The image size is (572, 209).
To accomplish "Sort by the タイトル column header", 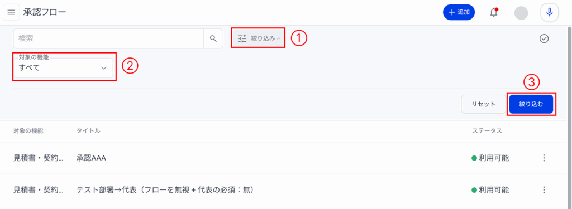I will coord(88,131).
